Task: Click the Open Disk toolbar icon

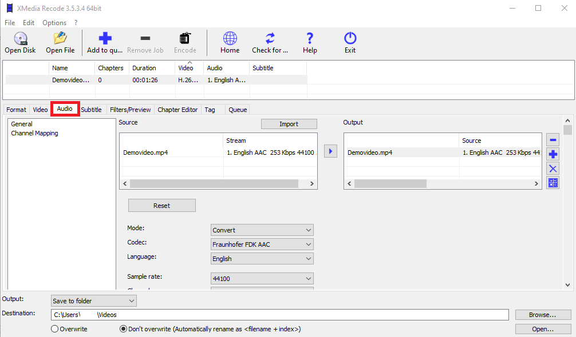Action: point(20,39)
